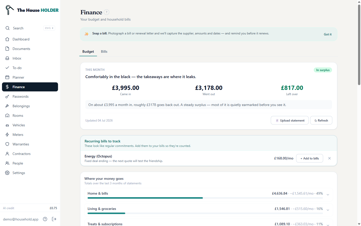
Task: Click the search magnifier icon
Action: 8,28
